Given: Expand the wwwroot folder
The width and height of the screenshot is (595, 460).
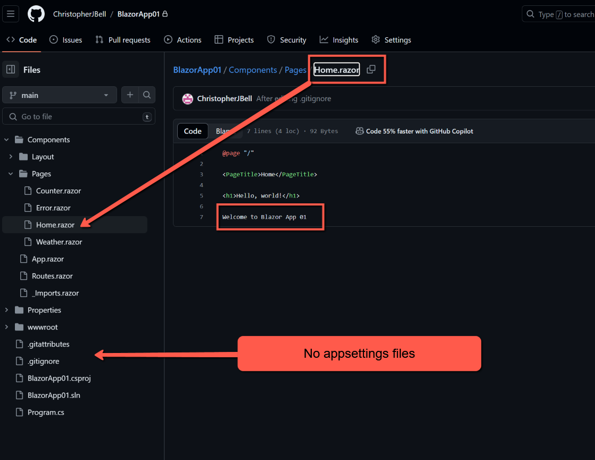Looking at the screenshot, I should tap(7, 327).
